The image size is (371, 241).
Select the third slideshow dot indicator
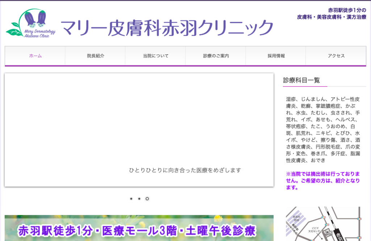147,199
